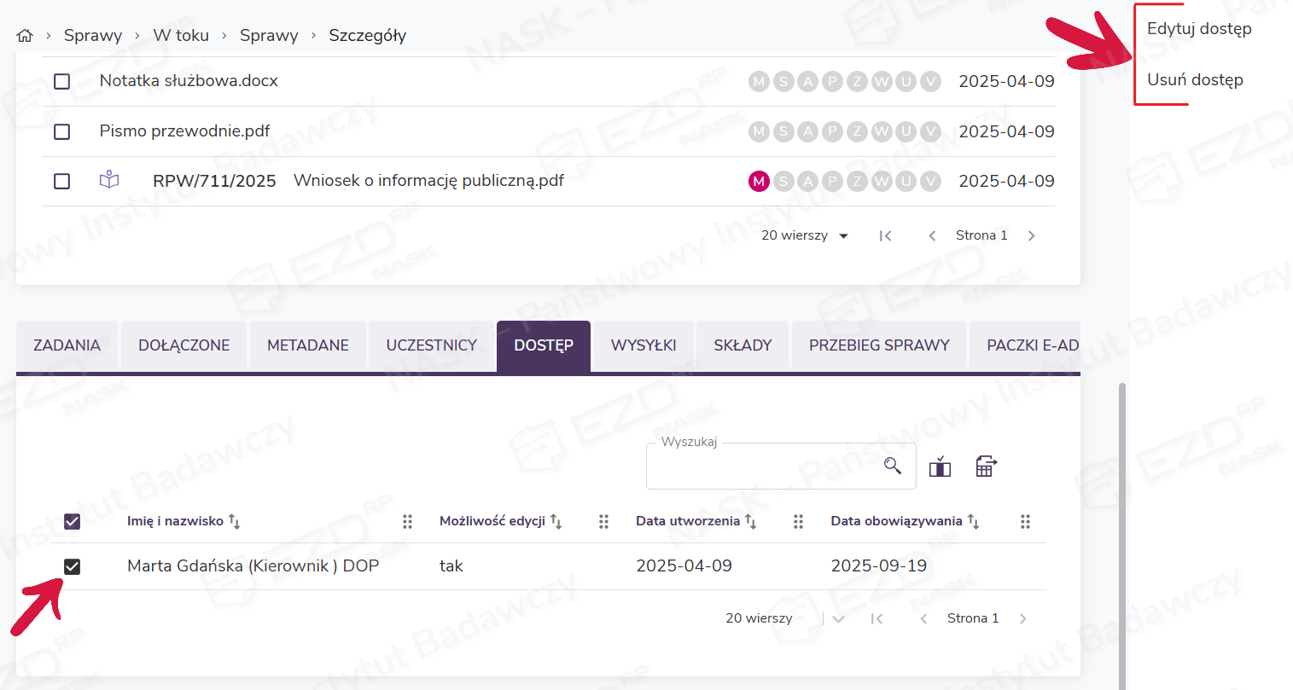Image resolution: width=1293 pixels, height=690 pixels.
Task: Click the home icon in breadcrumb
Action: pyautogui.click(x=25, y=36)
